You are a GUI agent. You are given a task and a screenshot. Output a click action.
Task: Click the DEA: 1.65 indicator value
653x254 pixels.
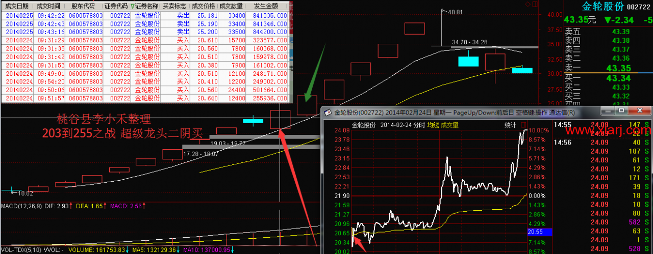[x=90, y=206]
